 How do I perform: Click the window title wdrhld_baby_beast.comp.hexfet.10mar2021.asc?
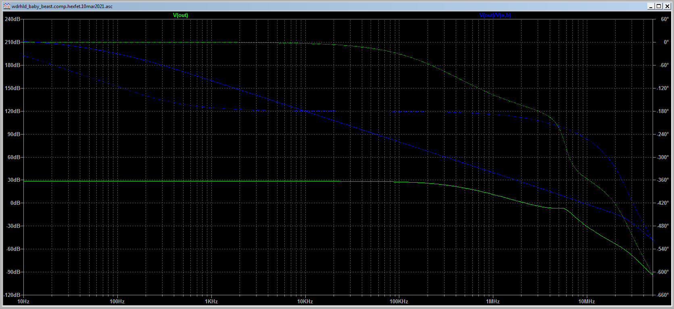62,6
